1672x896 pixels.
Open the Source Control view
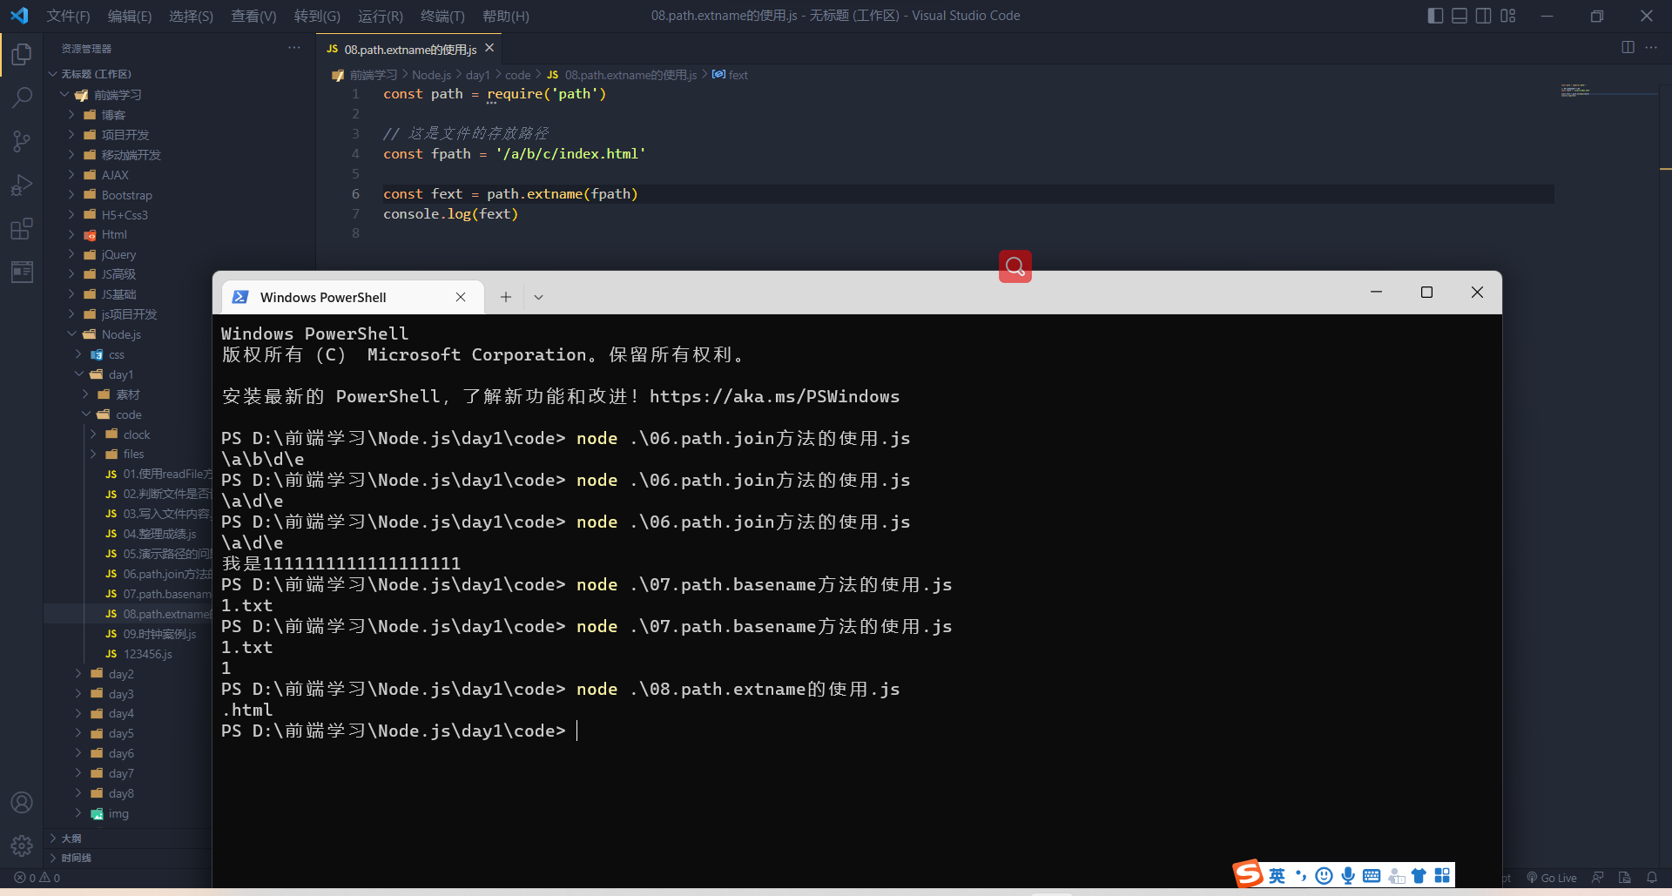(x=21, y=141)
